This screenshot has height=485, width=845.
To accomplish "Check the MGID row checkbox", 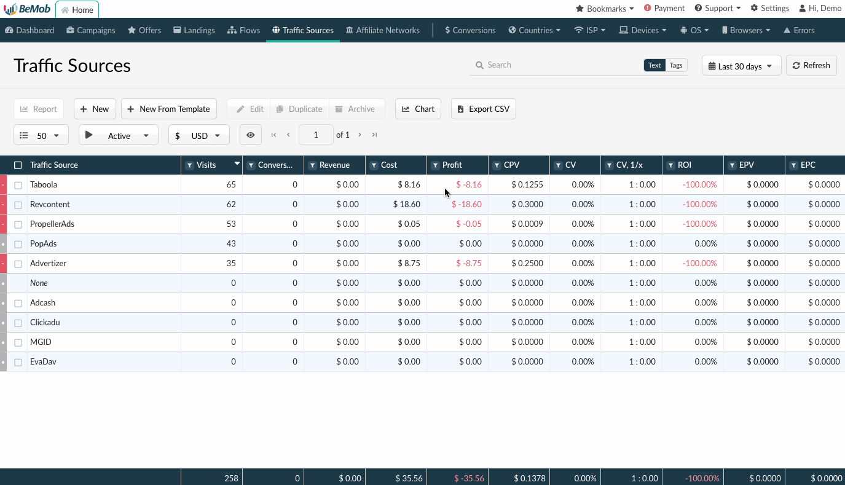I will 18,342.
